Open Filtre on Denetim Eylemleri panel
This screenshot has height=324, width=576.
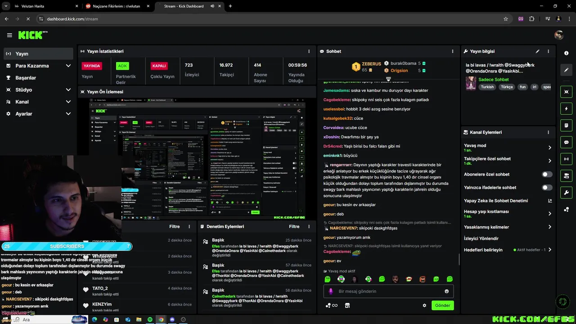294,227
